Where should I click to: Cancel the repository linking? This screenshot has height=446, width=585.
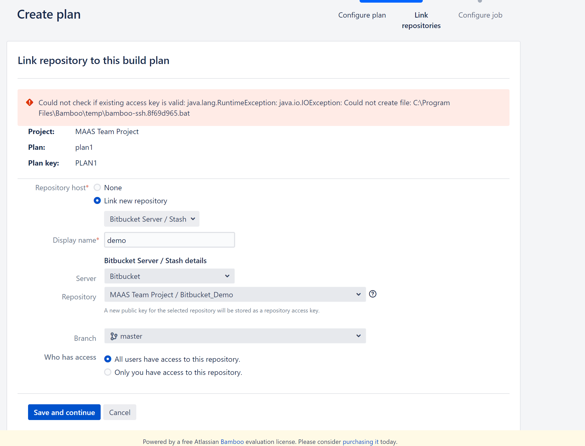[x=120, y=412]
